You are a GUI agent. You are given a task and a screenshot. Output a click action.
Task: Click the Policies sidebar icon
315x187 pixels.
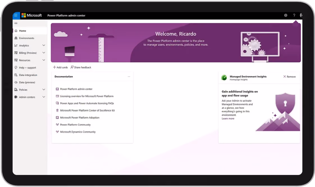[16, 90]
